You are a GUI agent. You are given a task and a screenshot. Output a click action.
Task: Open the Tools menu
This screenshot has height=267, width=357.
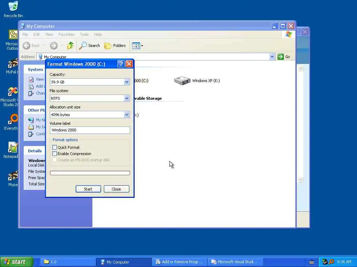pos(84,34)
